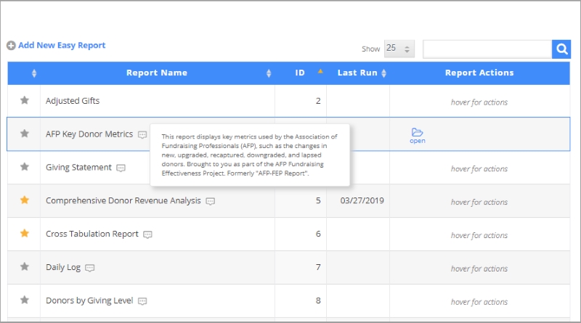Click the plus icon beside Add New Easy Report
The width and height of the screenshot is (581, 323).
pyautogui.click(x=11, y=46)
